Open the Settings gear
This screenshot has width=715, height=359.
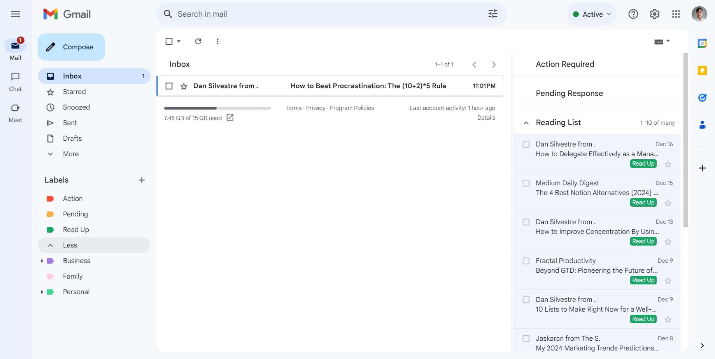click(654, 14)
